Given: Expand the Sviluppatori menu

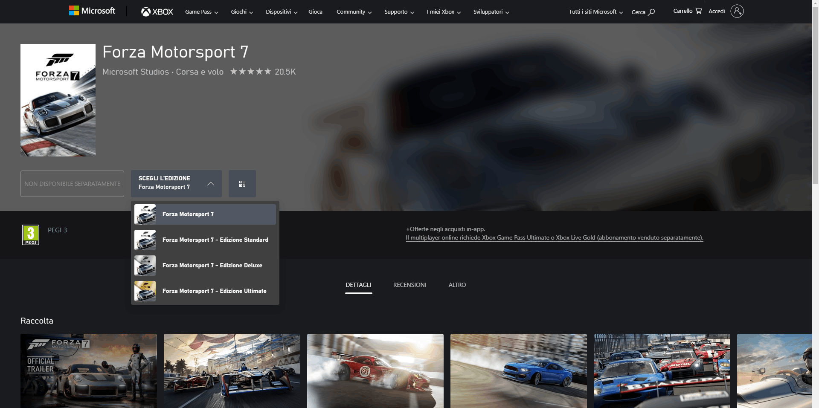Looking at the screenshot, I should point(491,12).
